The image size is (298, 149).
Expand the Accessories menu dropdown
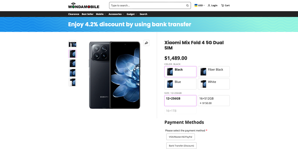coord(116,14)
